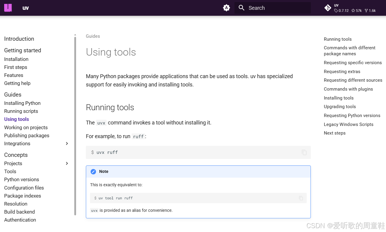Screen dimensions: 386x232
Task: Open Tools concept page
Action: click(10, 172)
